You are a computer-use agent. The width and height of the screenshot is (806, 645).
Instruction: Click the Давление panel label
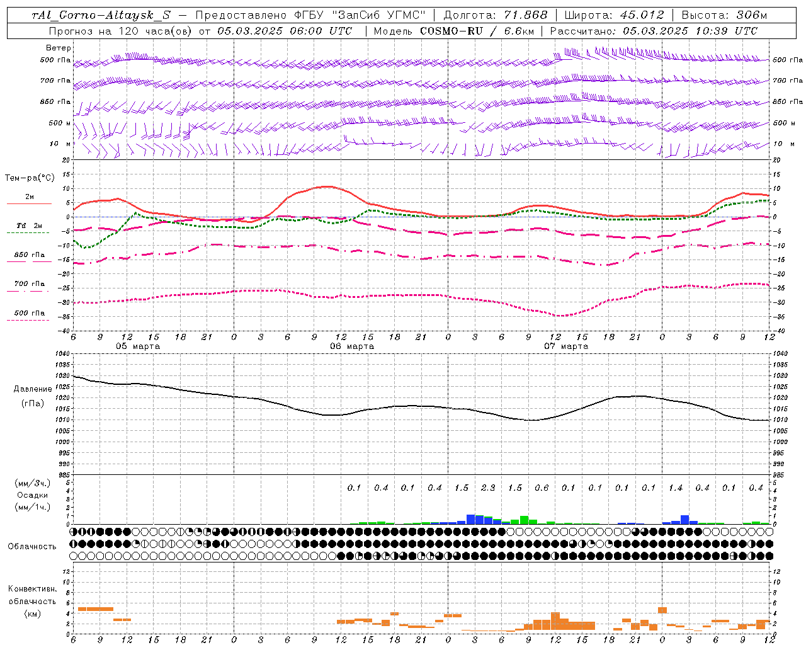(32, 389)
